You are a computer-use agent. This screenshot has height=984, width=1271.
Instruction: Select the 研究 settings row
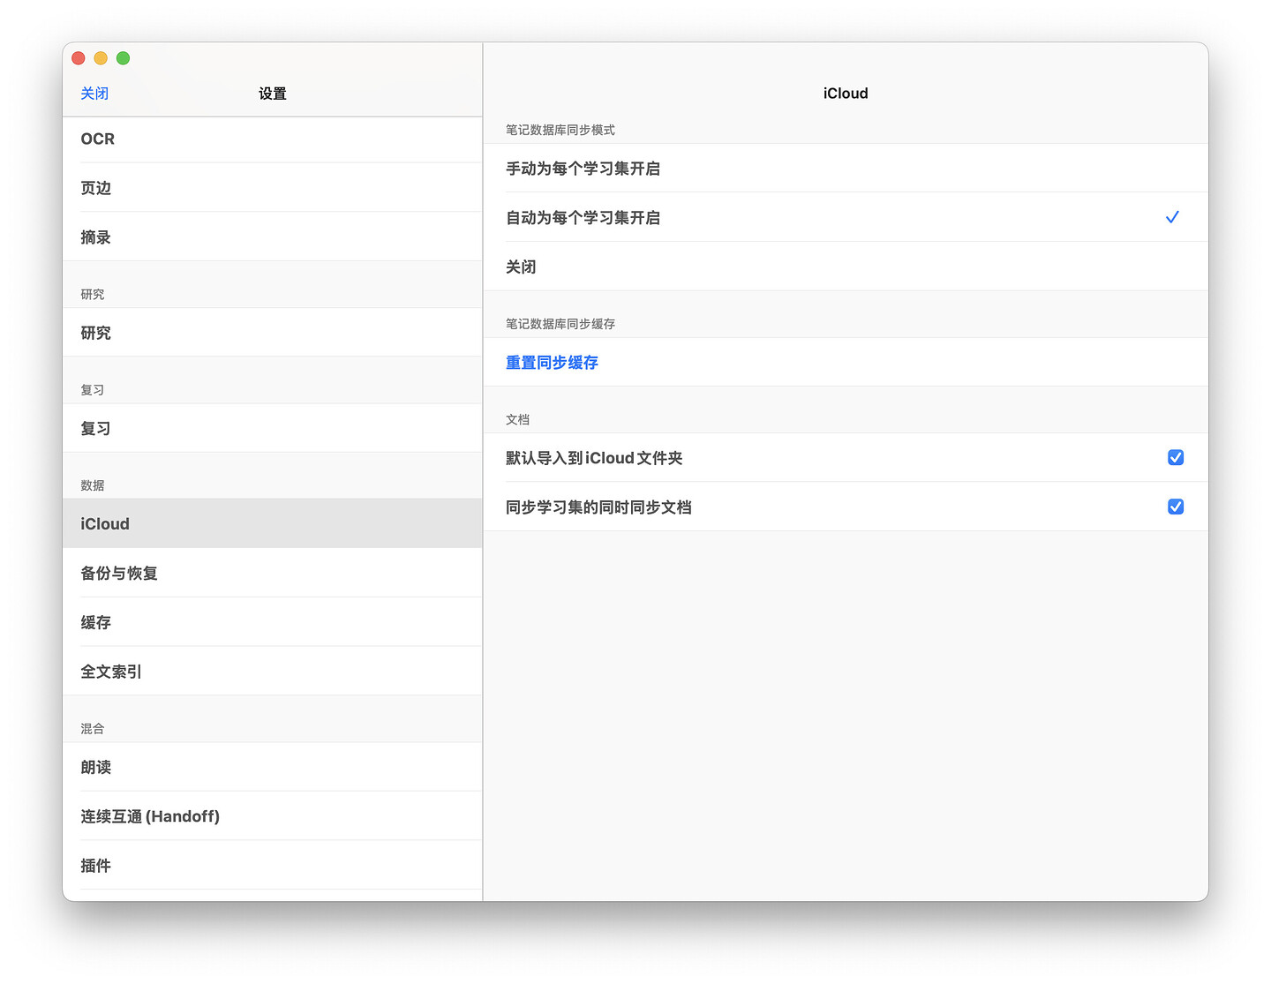pyautogui.click(x=273, y=333)
